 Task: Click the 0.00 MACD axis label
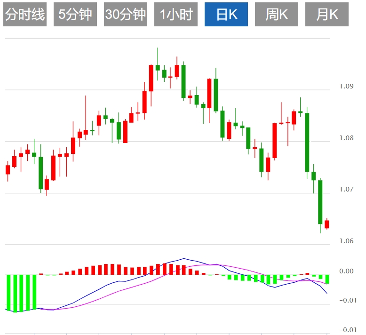(346, 271)
